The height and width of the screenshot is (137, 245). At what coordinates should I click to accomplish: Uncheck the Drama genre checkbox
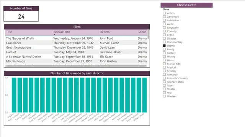tap(164, 46)
